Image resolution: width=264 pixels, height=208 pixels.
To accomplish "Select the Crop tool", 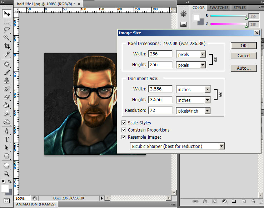I will (7, 46).
